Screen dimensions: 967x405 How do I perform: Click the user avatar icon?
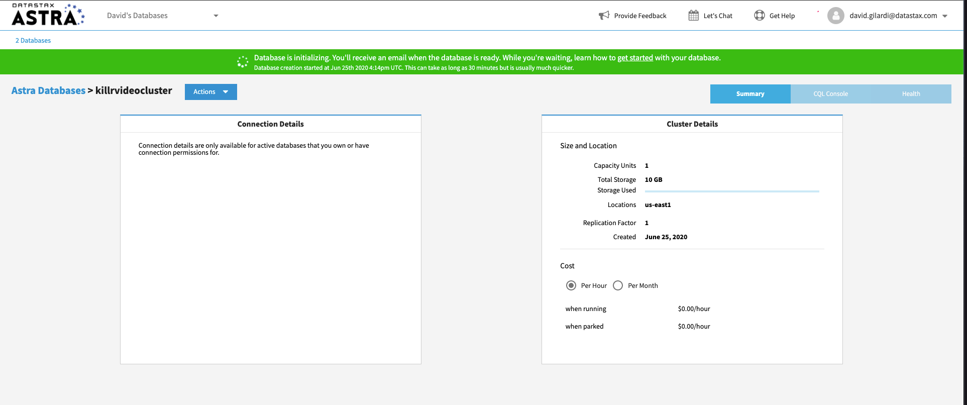tap(835, 16)
